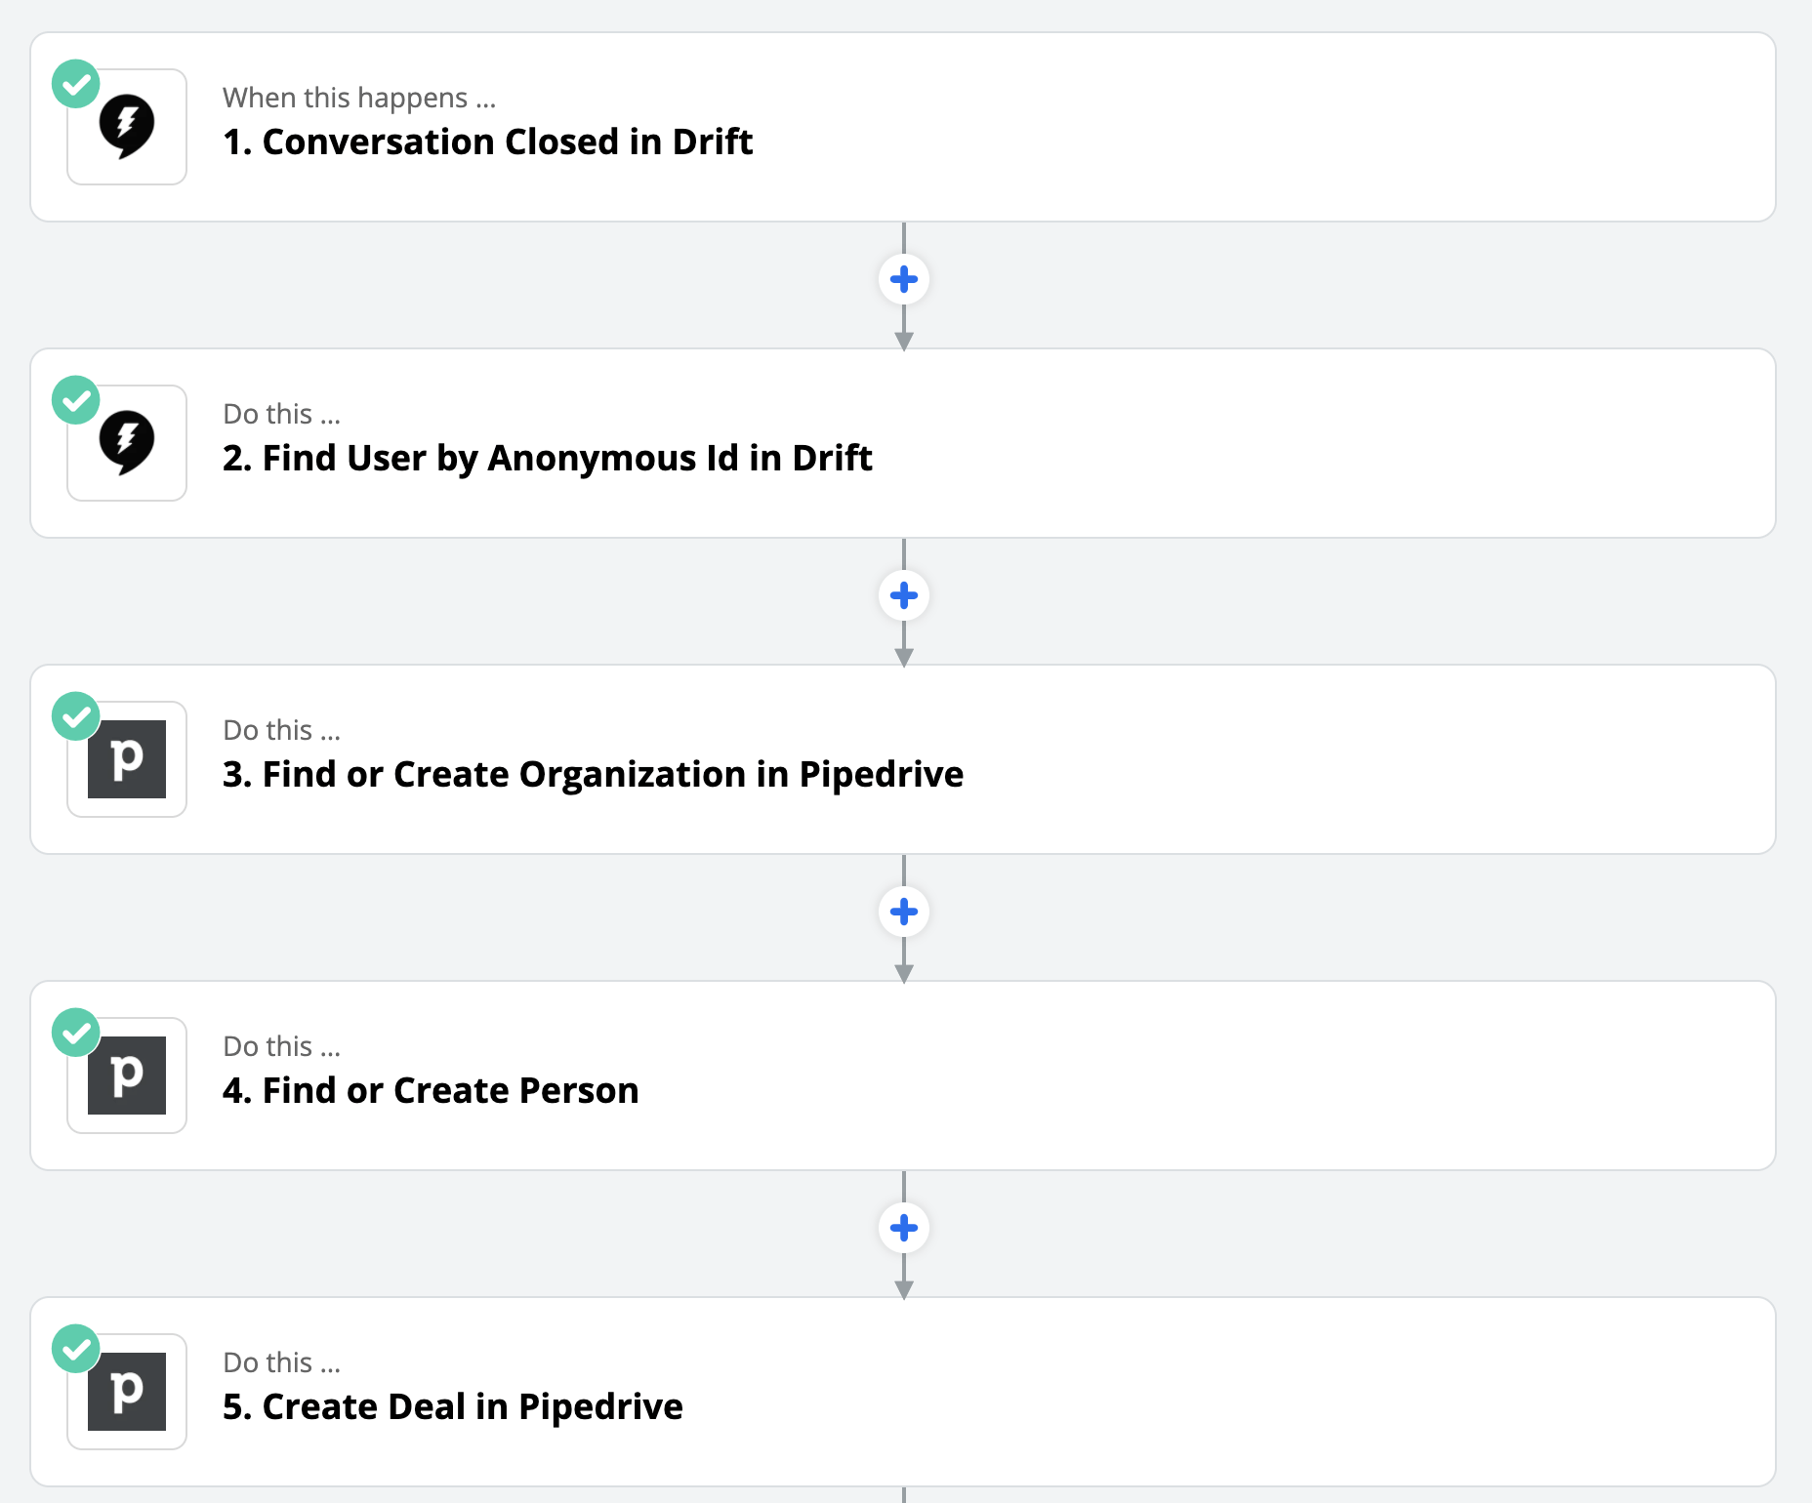Open step 4 Find or Create Person

pos(431,1091)
